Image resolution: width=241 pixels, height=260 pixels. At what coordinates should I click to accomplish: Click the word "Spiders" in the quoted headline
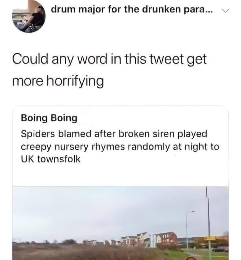coord(37,134)
